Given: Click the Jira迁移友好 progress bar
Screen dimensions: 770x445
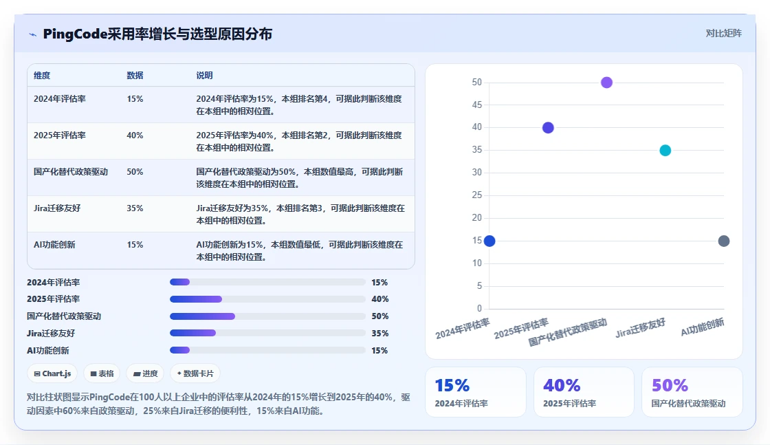Looking at the screenshot, I should pos(267,333).
